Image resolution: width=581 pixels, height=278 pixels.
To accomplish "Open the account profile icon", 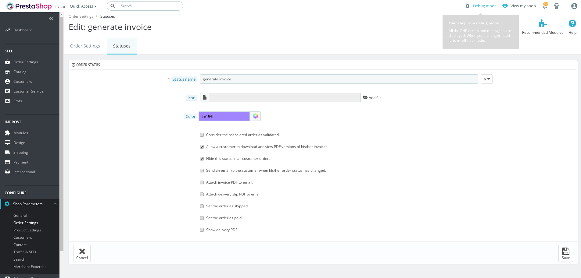I will [x=574, y=6].
